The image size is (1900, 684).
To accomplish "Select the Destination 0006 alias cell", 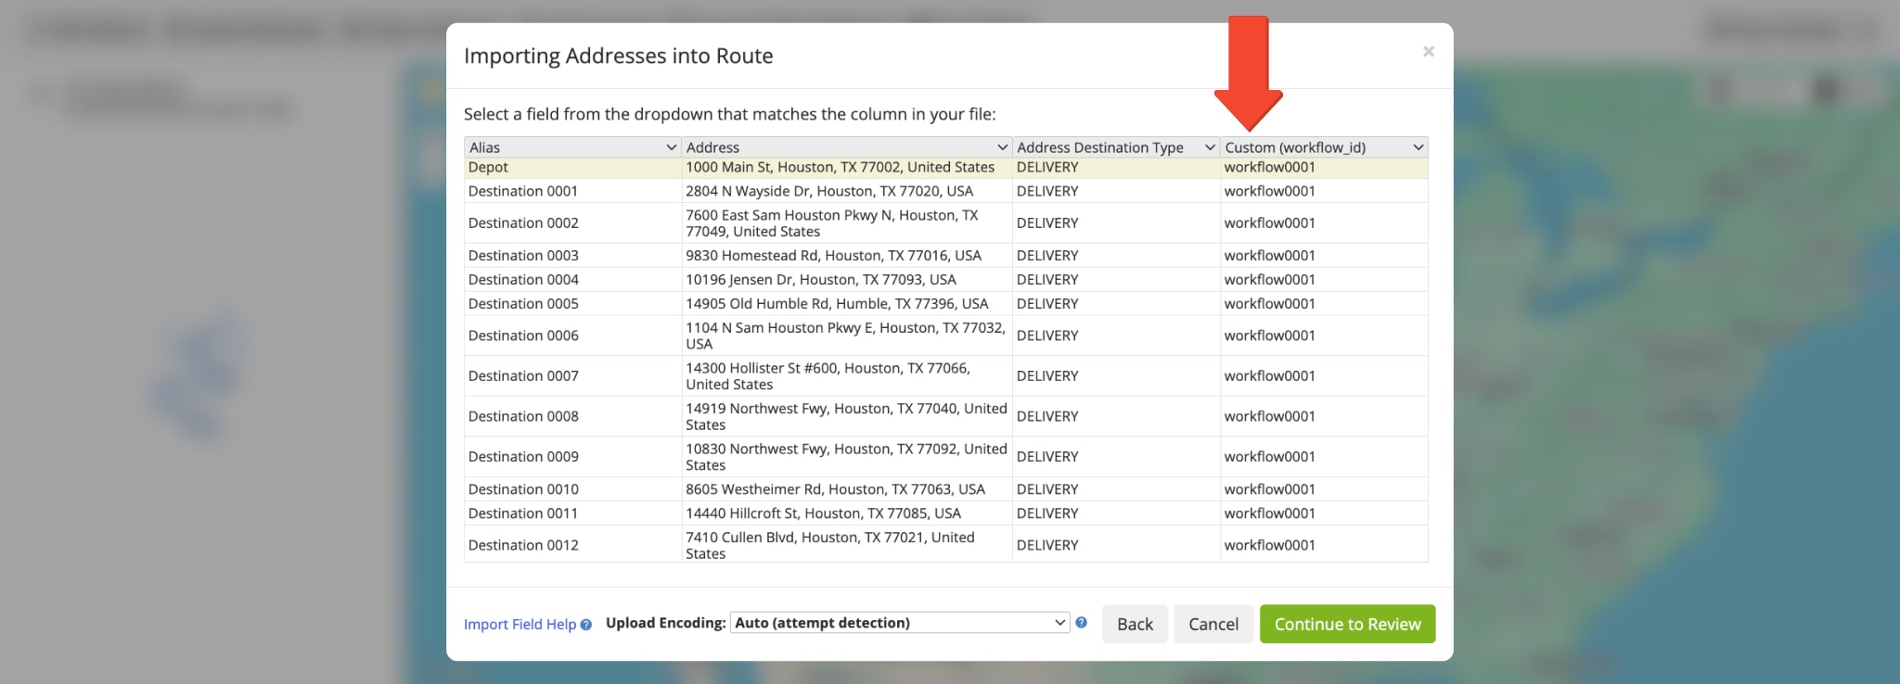I will pyautogui.click(x=572, y=336).
